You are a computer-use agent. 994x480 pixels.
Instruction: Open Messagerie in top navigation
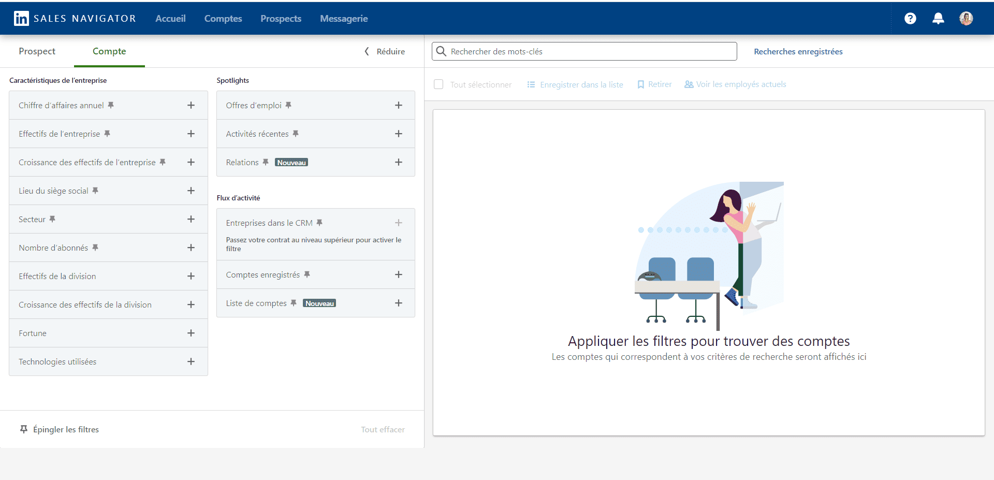pyautogui.click(x=344, y=19)
